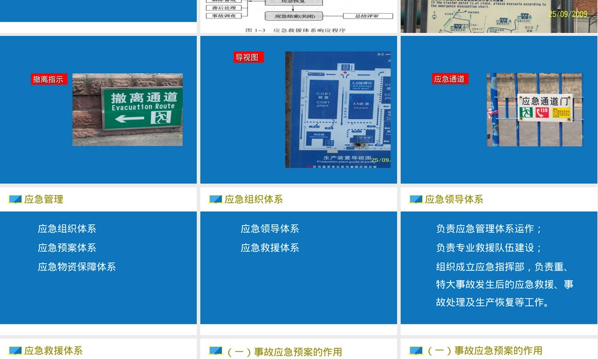Click the 应急预案体系 line in the 应急管理 slide
The height and width of the screenshot is (359, 598).
(67, 248)
